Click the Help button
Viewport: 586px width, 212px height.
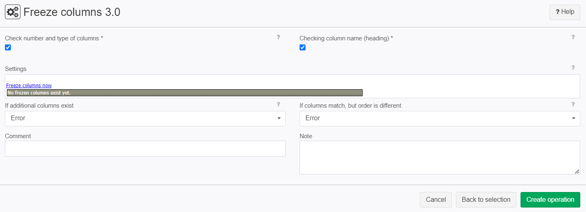pos(565,12)
